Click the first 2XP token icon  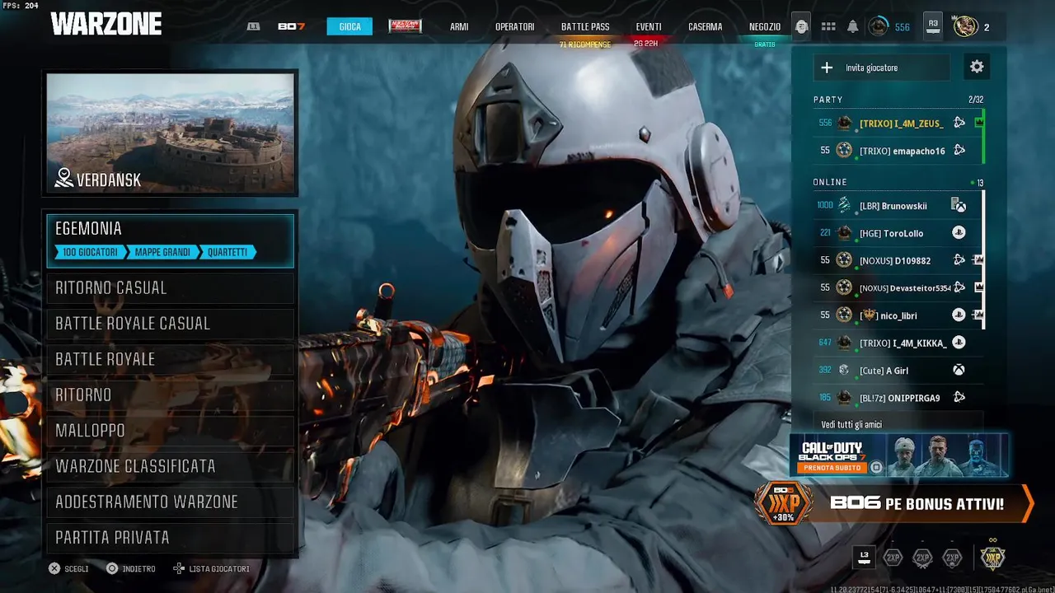point(893,558)
